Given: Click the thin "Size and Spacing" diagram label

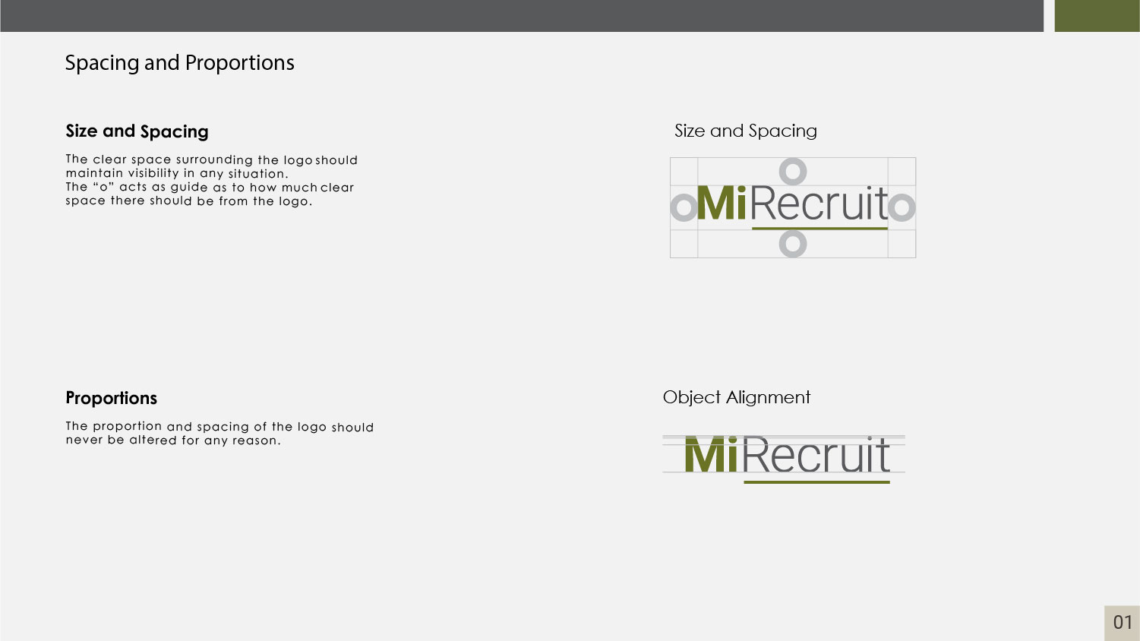Looking at the screenshot, I should pyautogui.click(x=745, y=131).
